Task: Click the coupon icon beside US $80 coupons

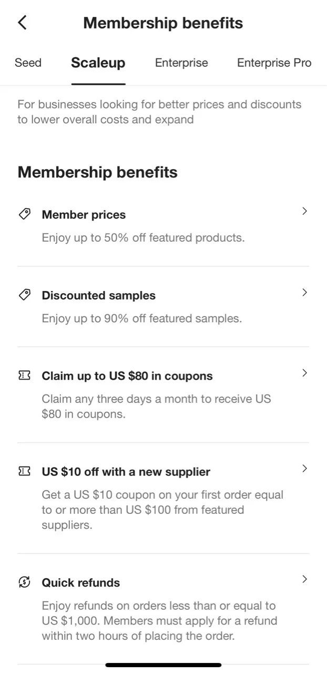Action: point(24,375)
